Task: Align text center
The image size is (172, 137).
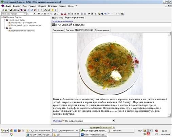Action: [72, 14]
